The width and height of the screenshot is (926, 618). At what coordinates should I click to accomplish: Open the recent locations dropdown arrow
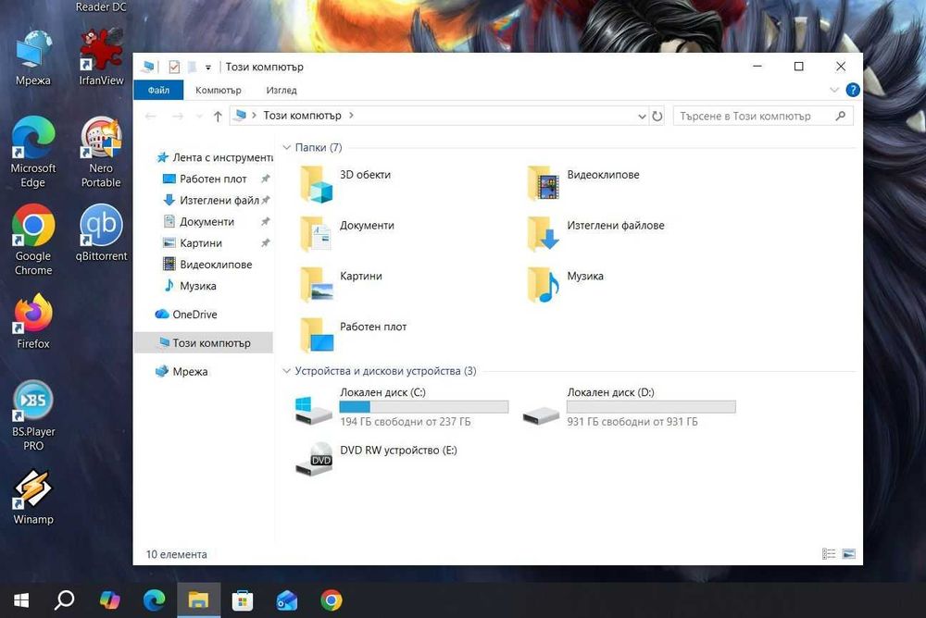(199, 117)
